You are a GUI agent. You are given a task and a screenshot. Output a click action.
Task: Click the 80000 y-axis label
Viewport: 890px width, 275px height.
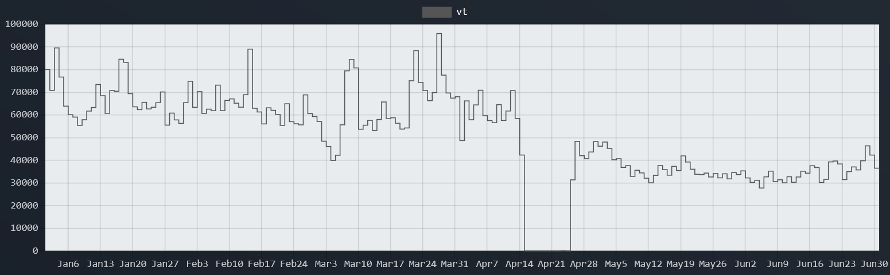24,69
